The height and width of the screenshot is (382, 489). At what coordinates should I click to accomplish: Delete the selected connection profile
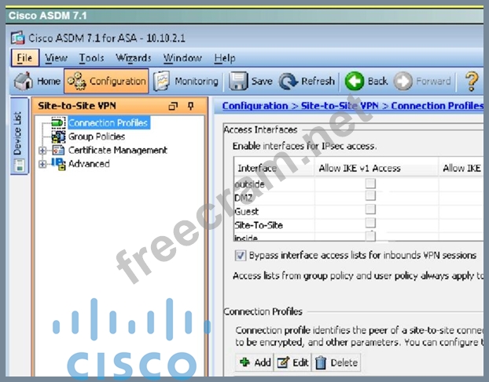click(x=336, y=362)
